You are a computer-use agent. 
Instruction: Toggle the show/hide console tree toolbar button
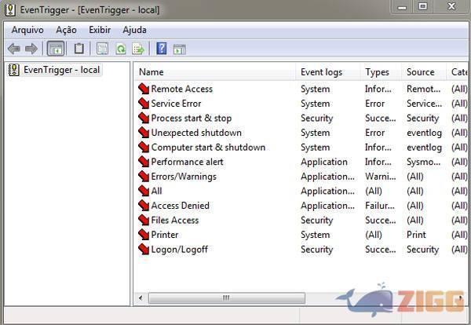tap(56, 49)
